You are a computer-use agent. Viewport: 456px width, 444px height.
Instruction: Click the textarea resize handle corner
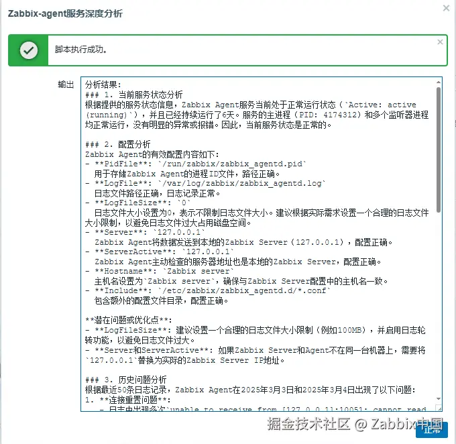click(x=439, y=408)
